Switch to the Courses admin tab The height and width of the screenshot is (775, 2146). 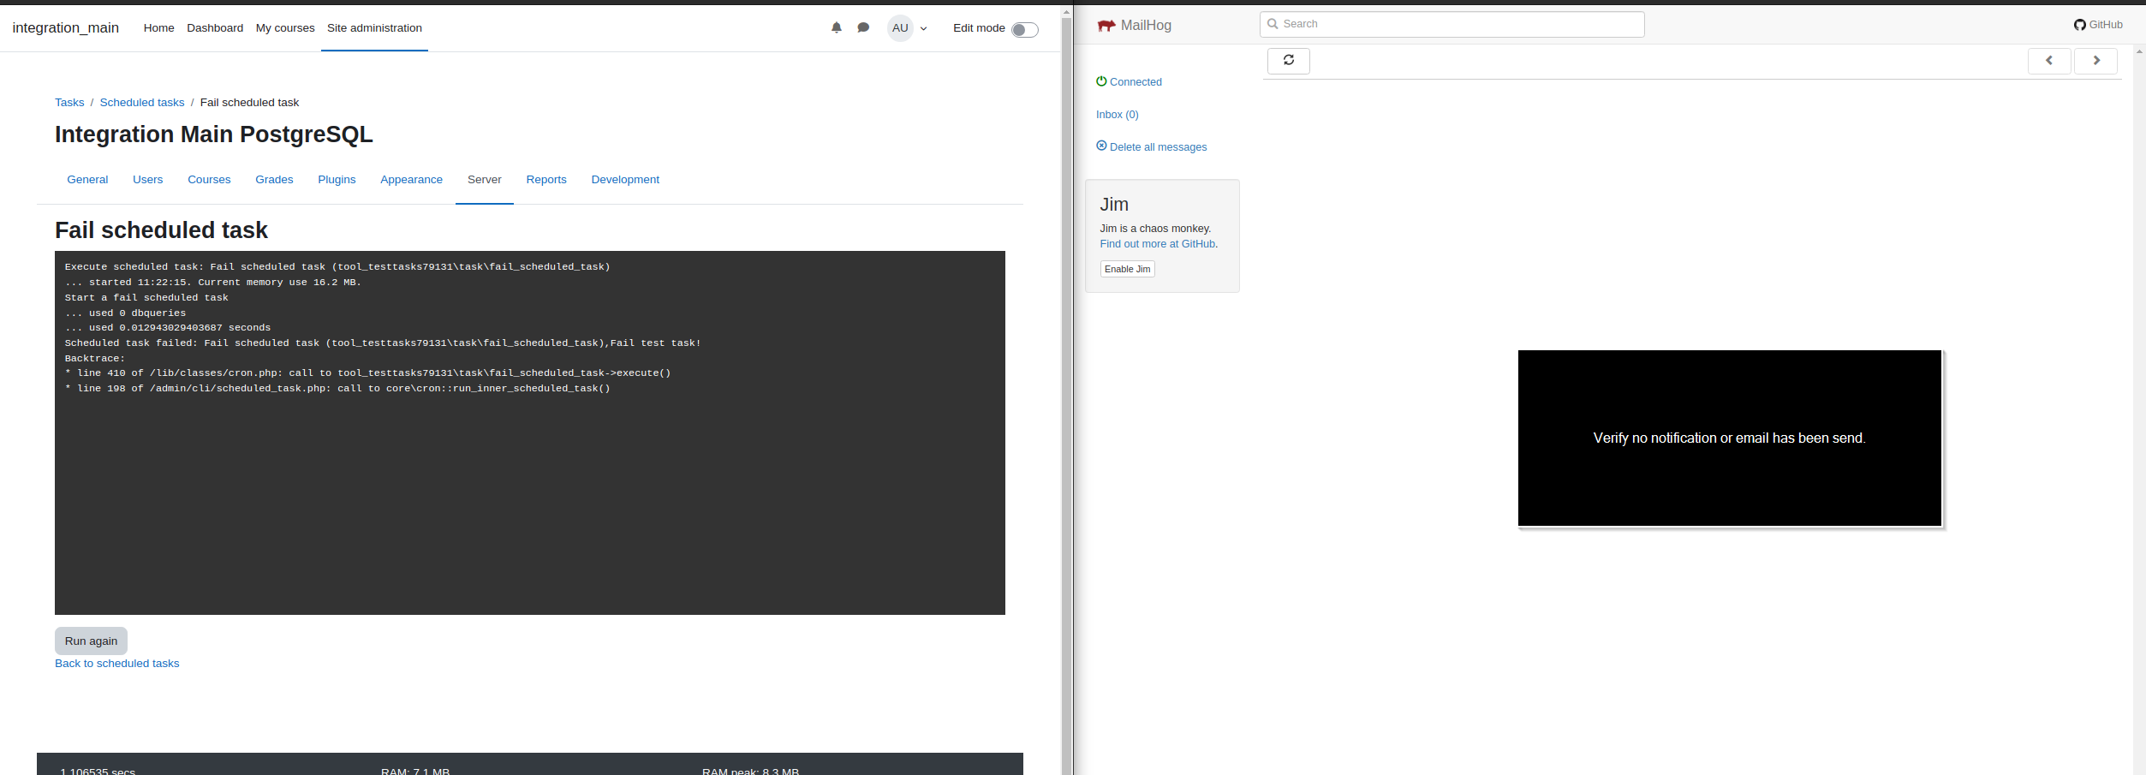pos(209,179)
